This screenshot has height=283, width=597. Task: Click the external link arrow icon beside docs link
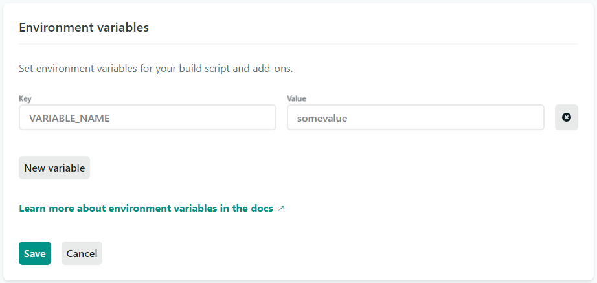tap(281, 209)
